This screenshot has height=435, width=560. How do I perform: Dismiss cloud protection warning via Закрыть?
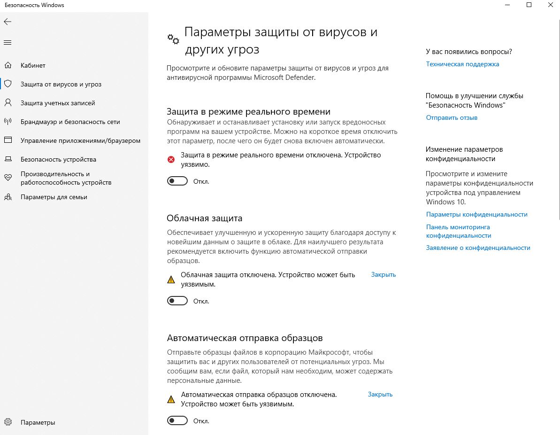tap(383, 274)
